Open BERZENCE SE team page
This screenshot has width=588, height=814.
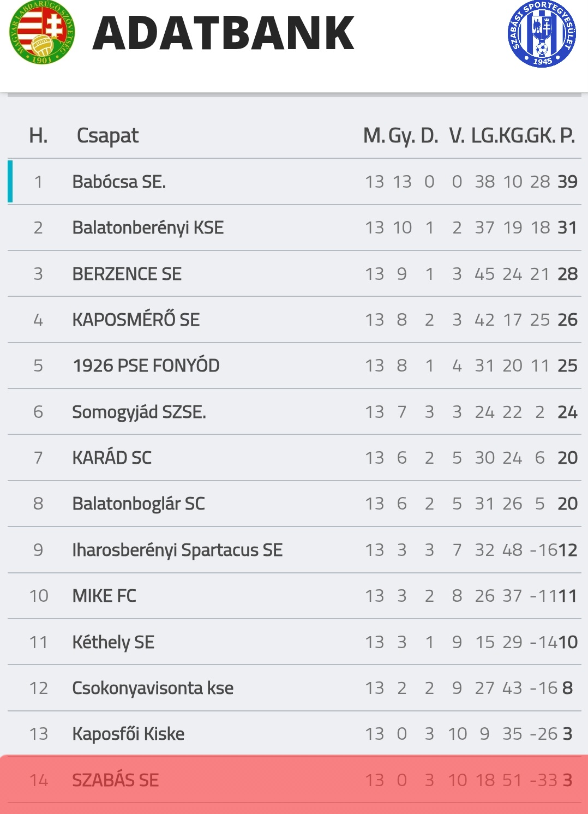click(x=127, y=274)
